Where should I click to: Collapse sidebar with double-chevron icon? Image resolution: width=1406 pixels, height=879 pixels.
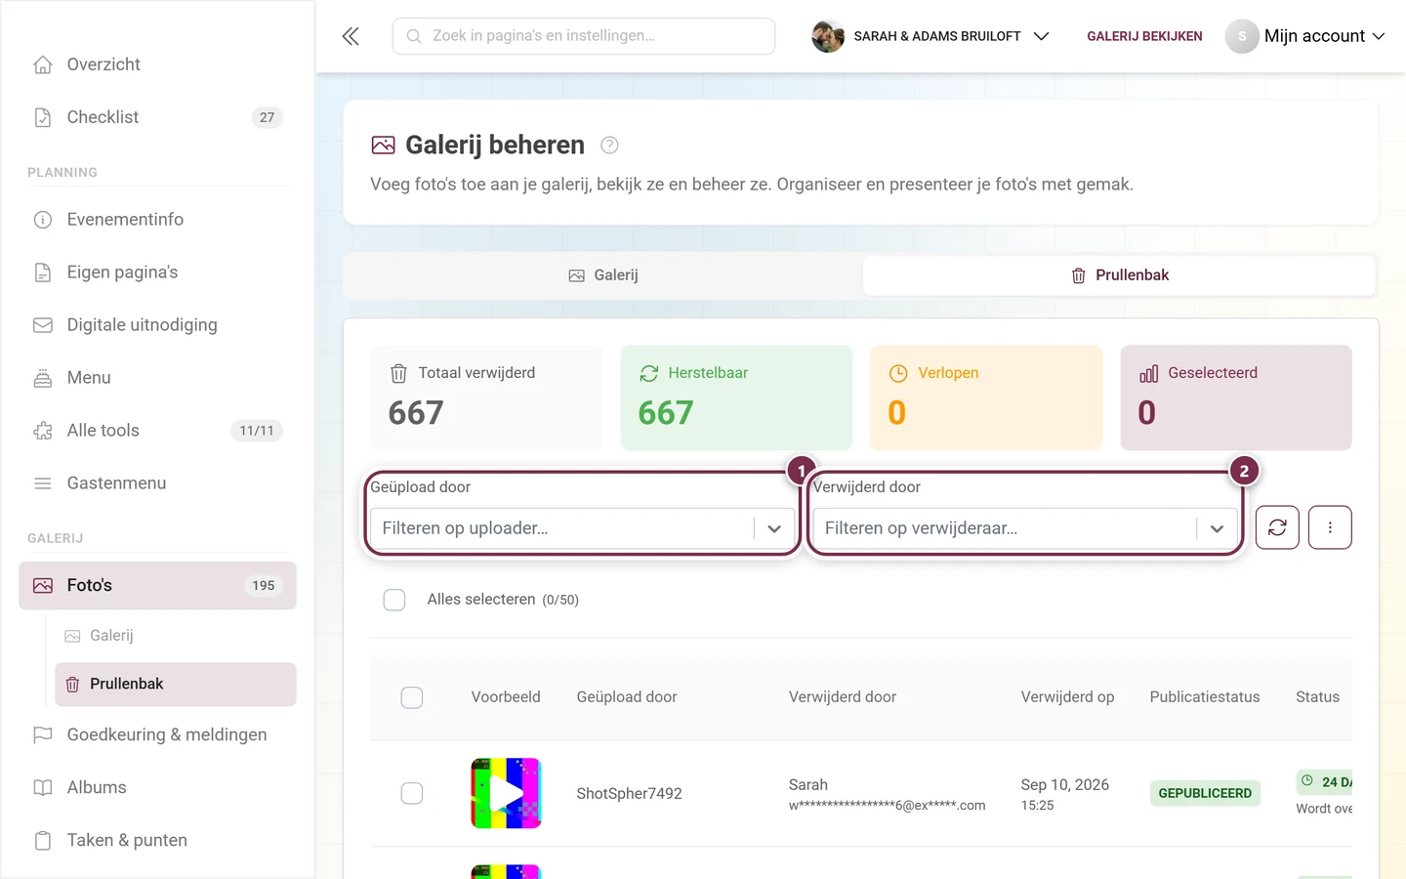point(351,36)
